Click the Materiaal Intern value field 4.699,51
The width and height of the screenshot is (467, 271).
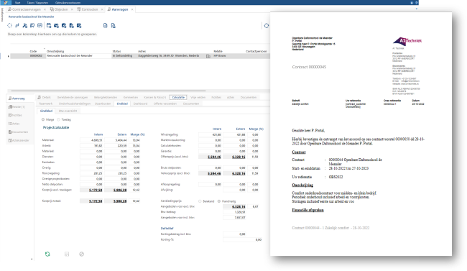[x=91, y=140]
